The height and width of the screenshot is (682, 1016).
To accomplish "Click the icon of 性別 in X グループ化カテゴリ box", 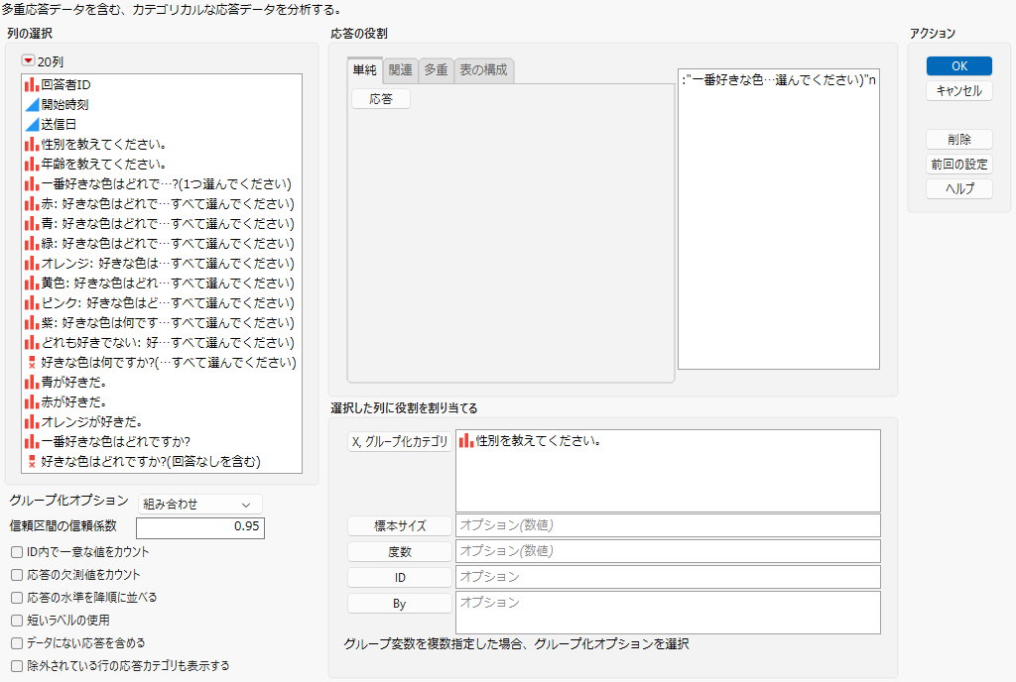I will 466,441.
